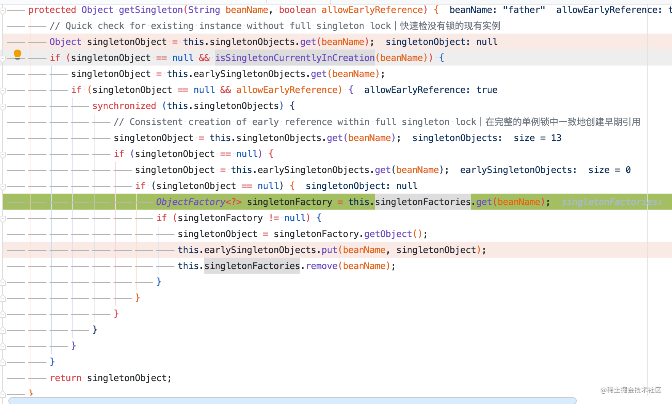This screenshot has width=672, height=404.
Task: Fold the allowEarlyReference if-block in the gutter
Action: 2,90
